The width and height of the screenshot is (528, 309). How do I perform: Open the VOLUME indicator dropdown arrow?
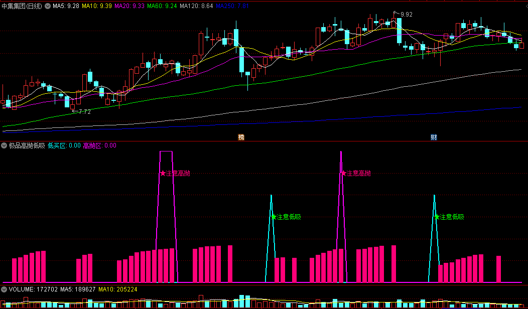[4, 289]
